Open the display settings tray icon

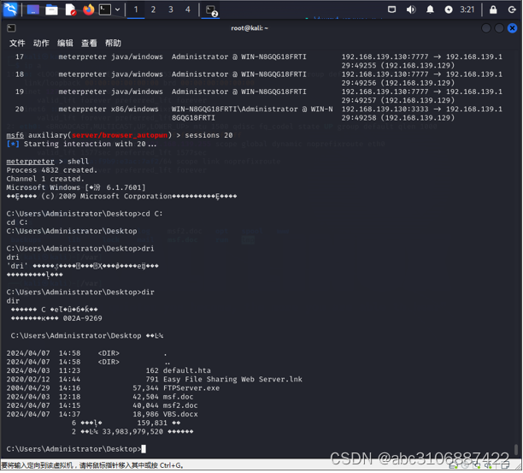[x=392, y=9]
